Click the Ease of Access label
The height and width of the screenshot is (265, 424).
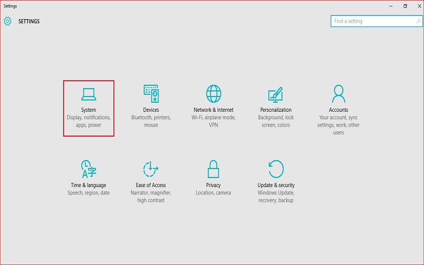(151, 185)
